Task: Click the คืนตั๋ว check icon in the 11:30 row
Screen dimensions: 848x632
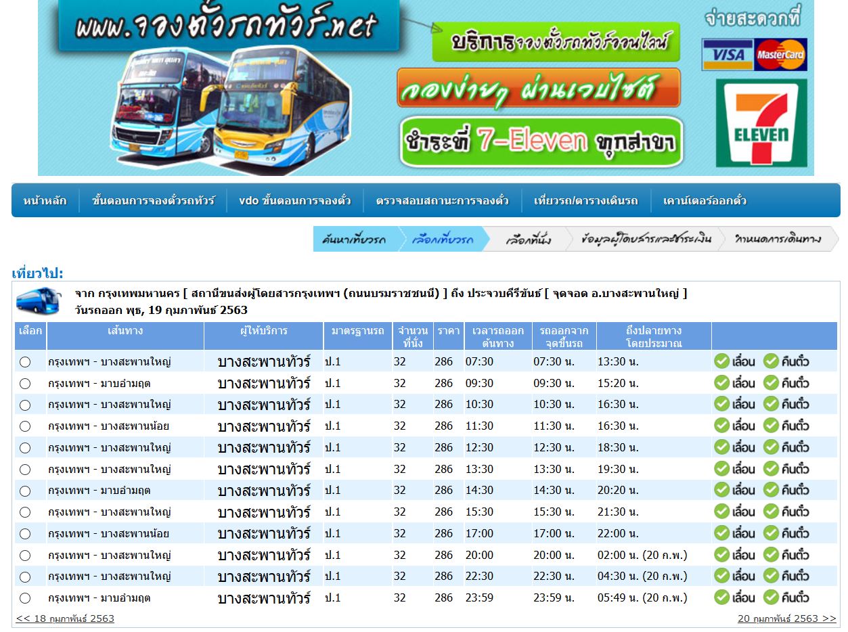Action: 771,426
